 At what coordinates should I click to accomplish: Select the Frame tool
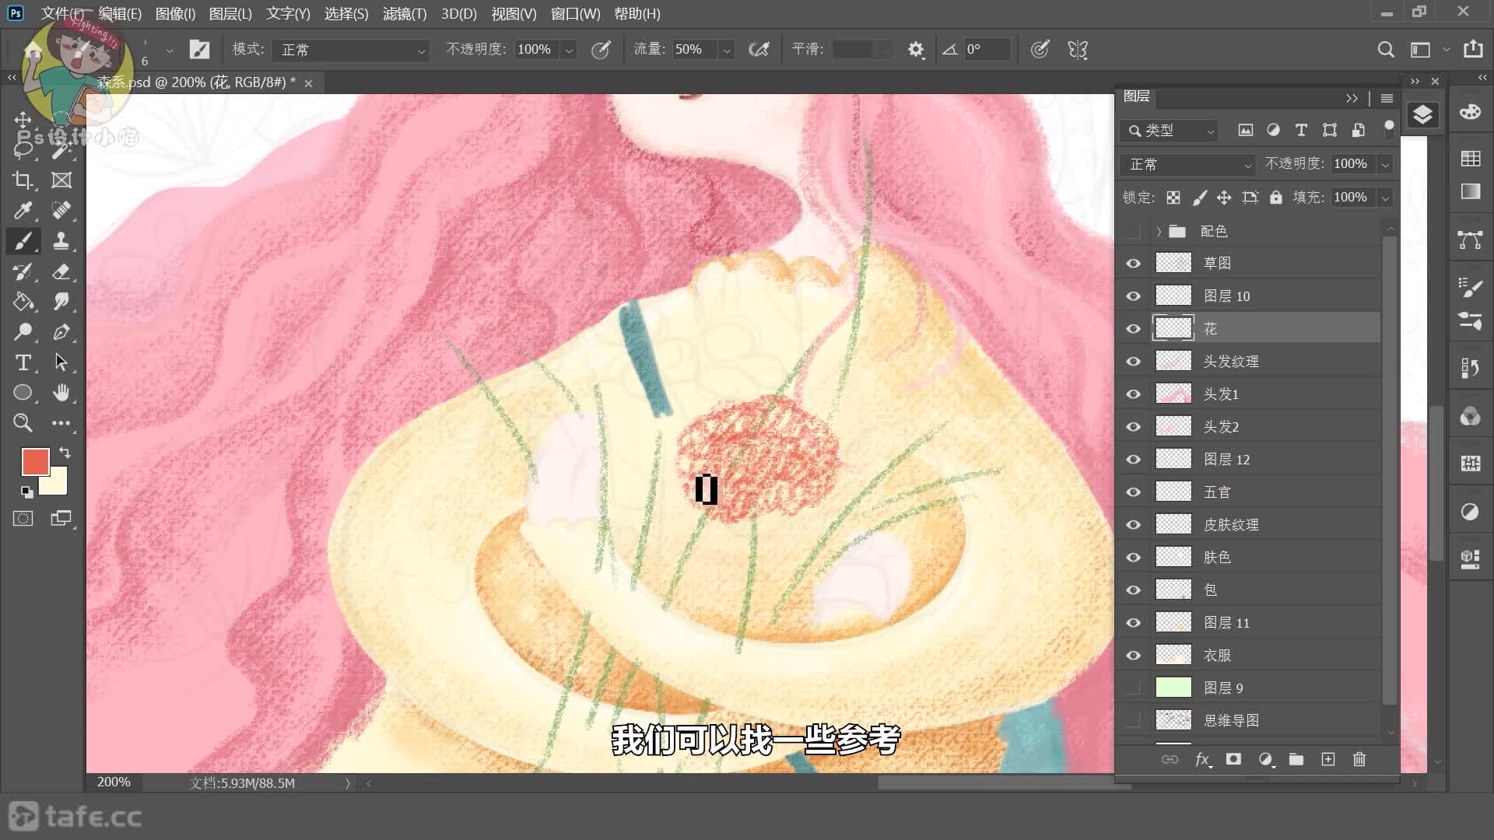[x=61, y=180]
